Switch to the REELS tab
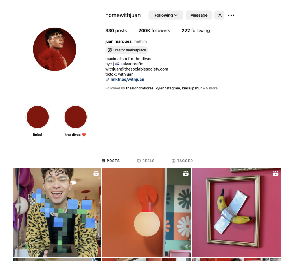 point(146,161)
